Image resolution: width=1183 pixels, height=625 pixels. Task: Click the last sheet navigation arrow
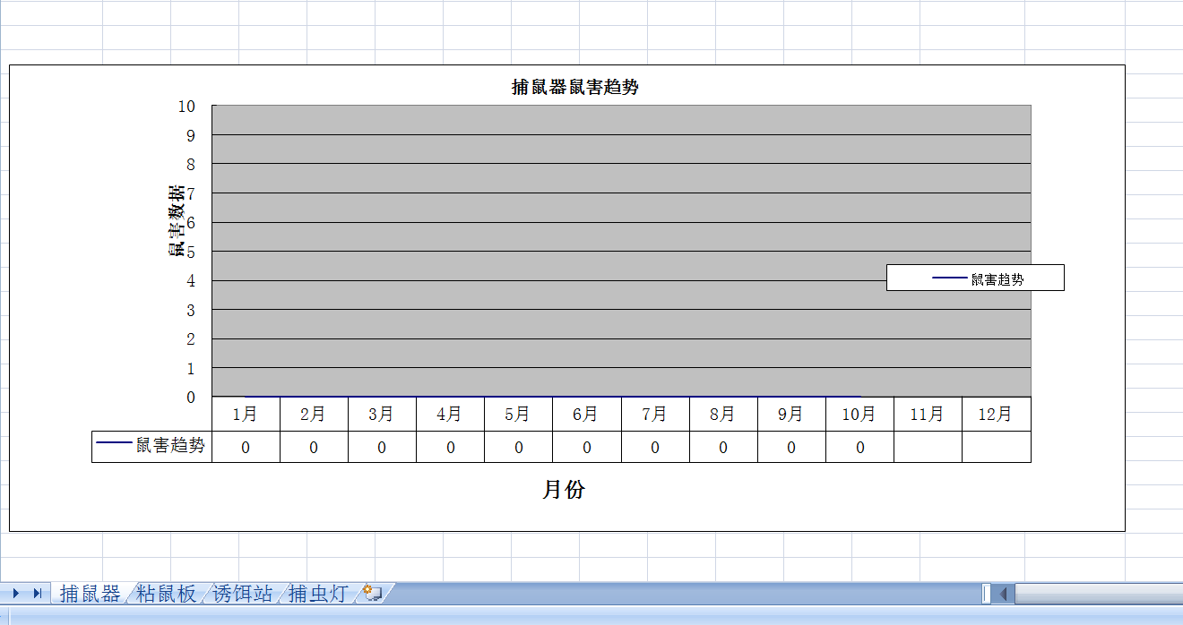38,593
